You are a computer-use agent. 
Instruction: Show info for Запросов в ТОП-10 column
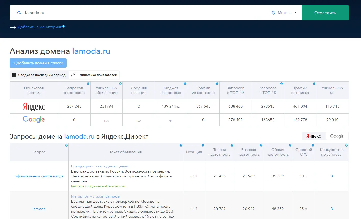coord(282,84)
